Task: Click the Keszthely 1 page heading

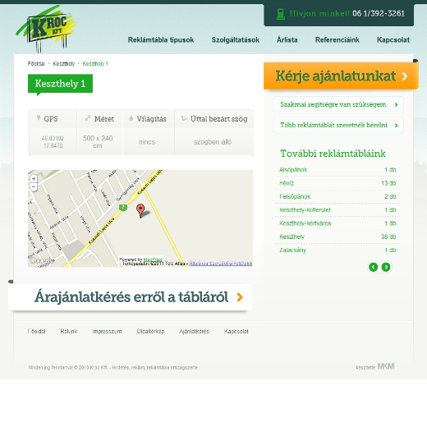Action: 60,84
